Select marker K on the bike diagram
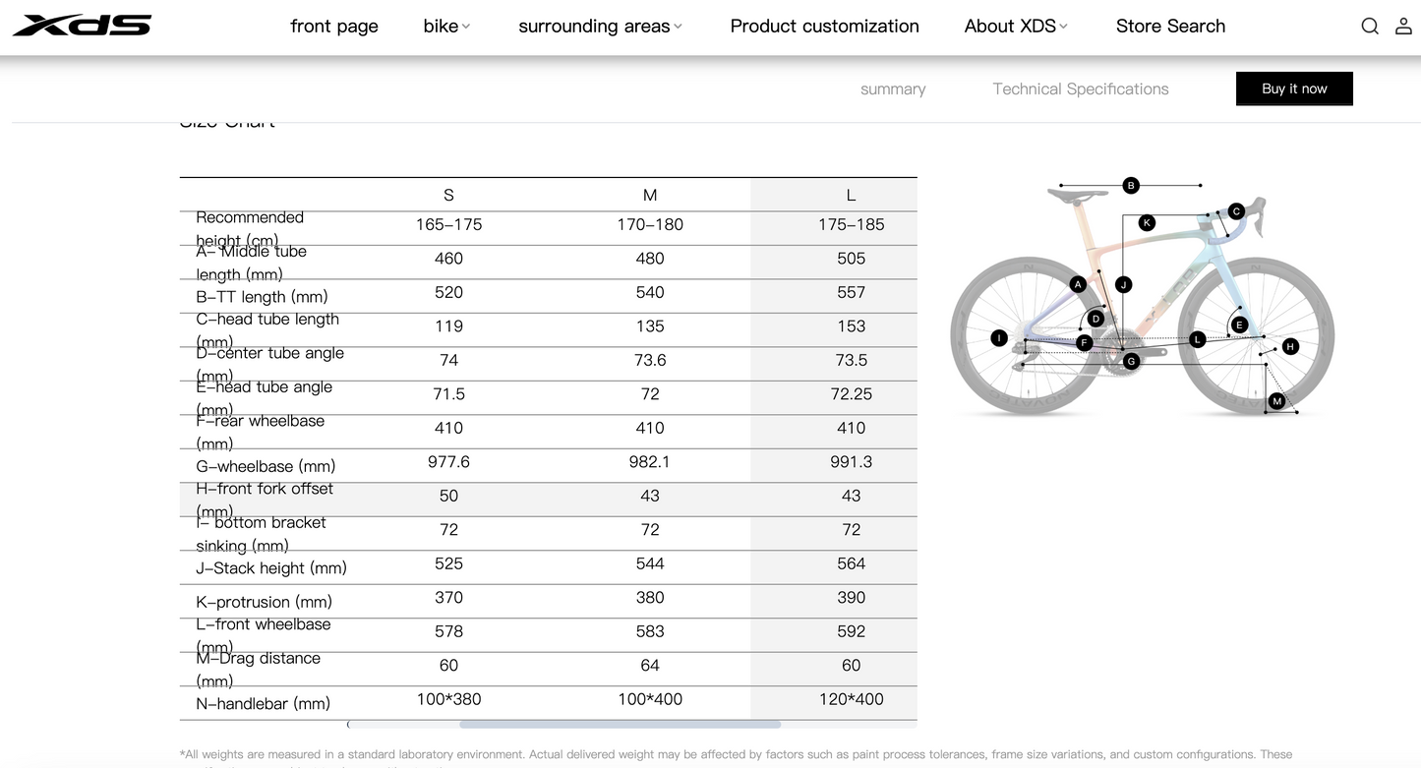This screenshot has width=1421, height=768. (x=1147, y=222)
